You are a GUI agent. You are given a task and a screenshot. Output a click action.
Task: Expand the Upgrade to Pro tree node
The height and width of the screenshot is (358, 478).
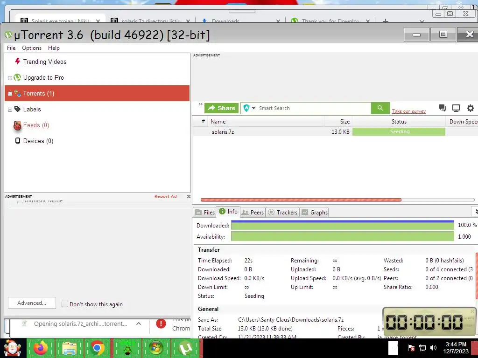coord(10,78)
